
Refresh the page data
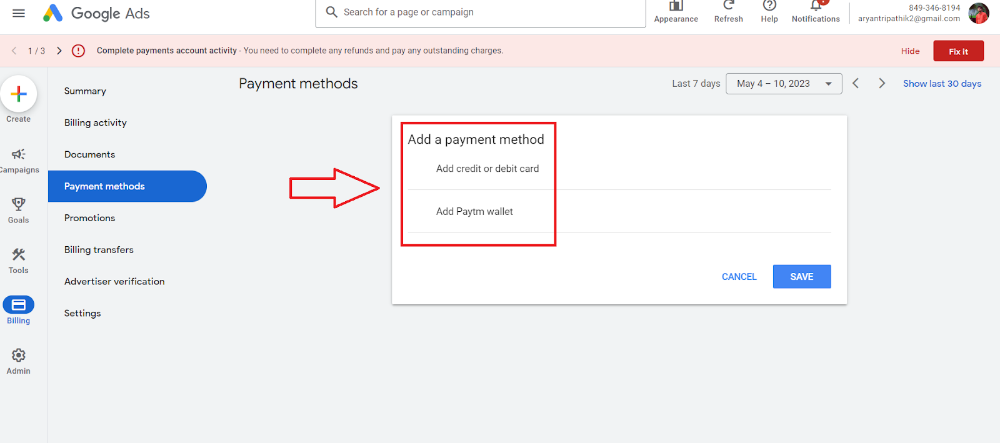[x=729, y=12]
